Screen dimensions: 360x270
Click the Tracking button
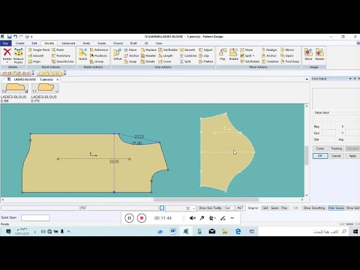pyautogui.click(x=336, y=148)
